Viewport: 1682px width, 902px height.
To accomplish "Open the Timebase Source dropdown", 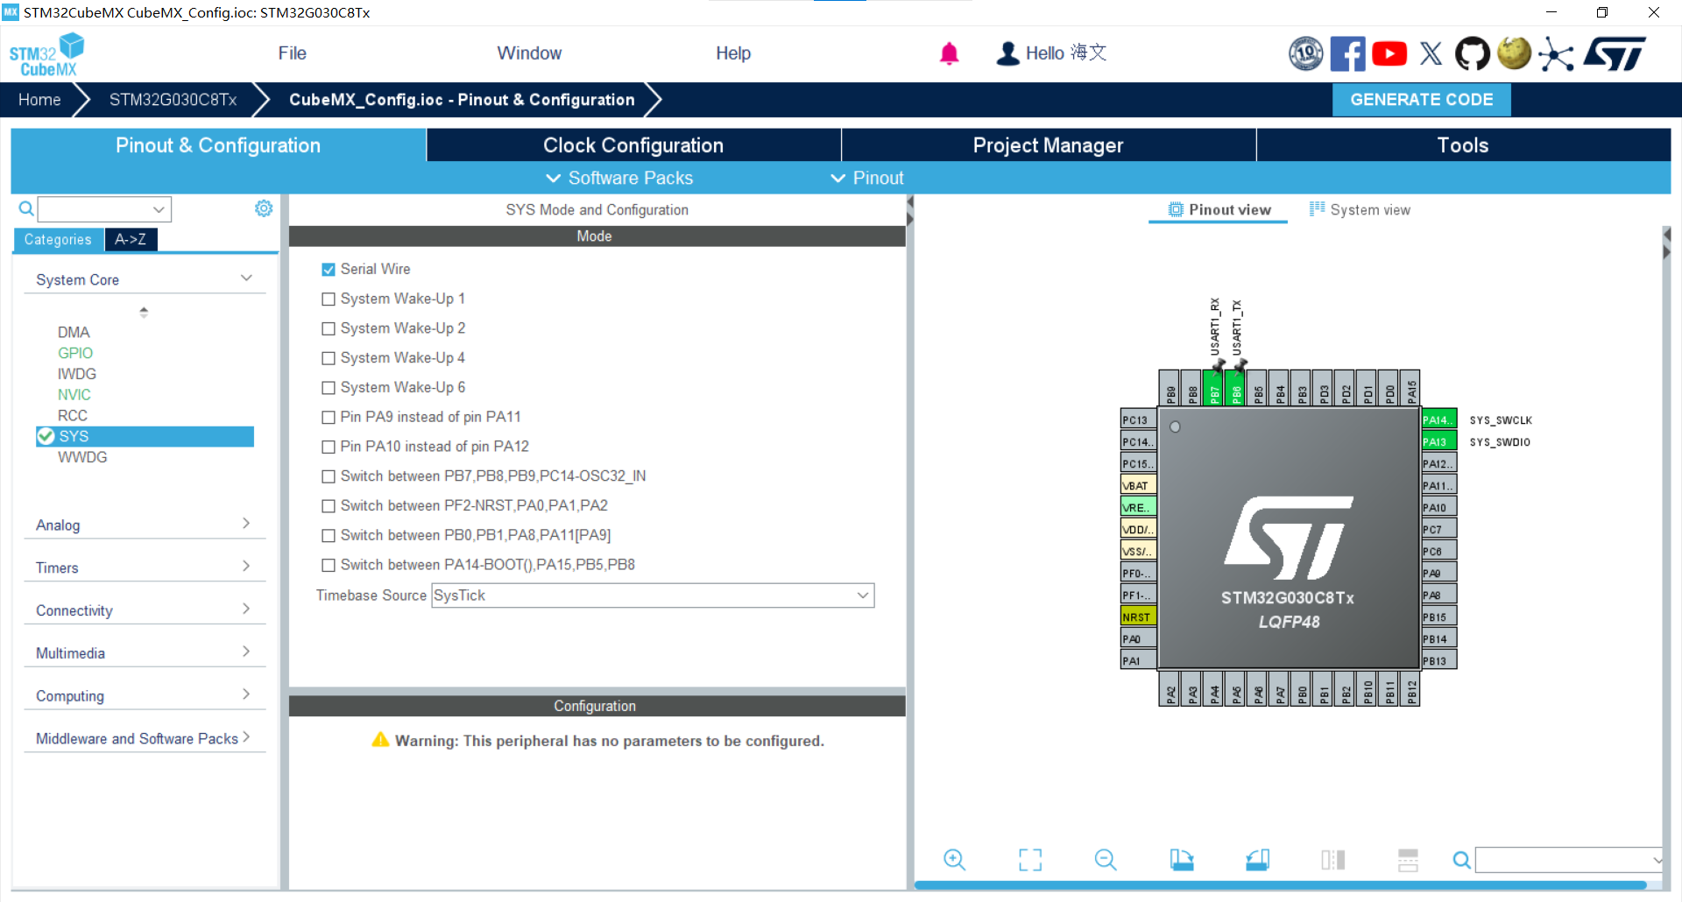I will click(653, 595).
